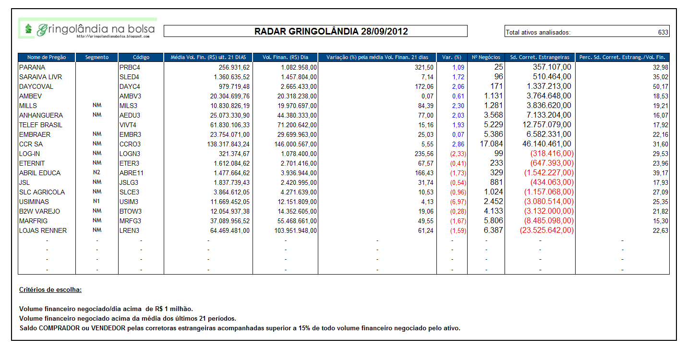Click the USIM3 code cell
Image resolution: width=687 pixels, height=349 pixels.
(129, 202)
